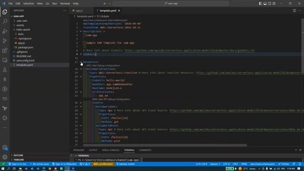Go back using the navigation arrow
The width and height of the screenshot is (304, 171).
(104, 3)
